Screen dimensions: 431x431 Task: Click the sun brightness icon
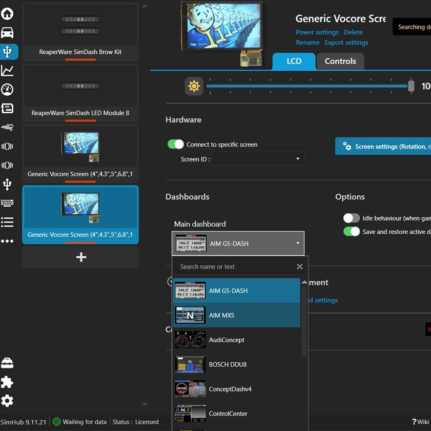point(194,86)
